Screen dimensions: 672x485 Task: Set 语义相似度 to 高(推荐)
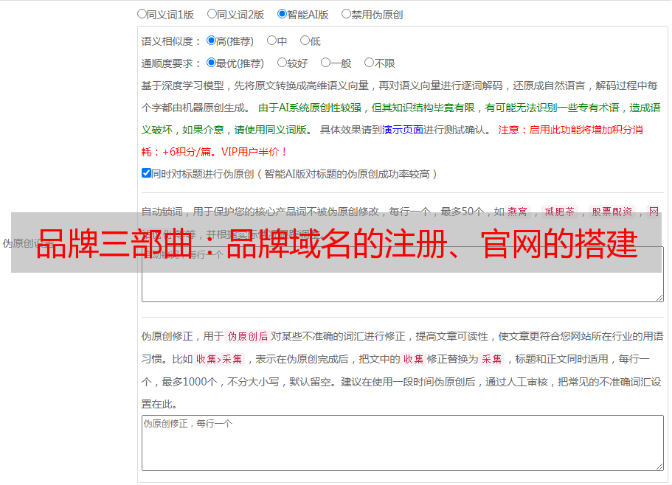tap(211, 41)
